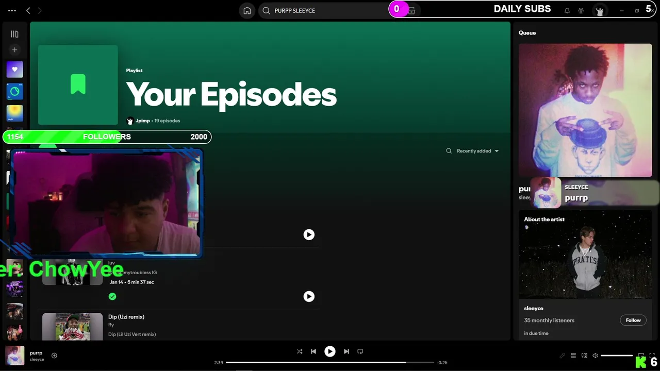The width and height of the screenshot is (660, 371).
Task: Open the profile avatar menu
Action: tap(599, 11)
